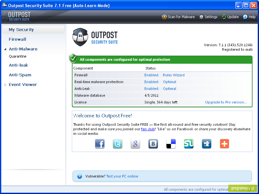Click the green shield checkmark icon
259x194 pixels.
pyautogui.click(x=73, y=59)
